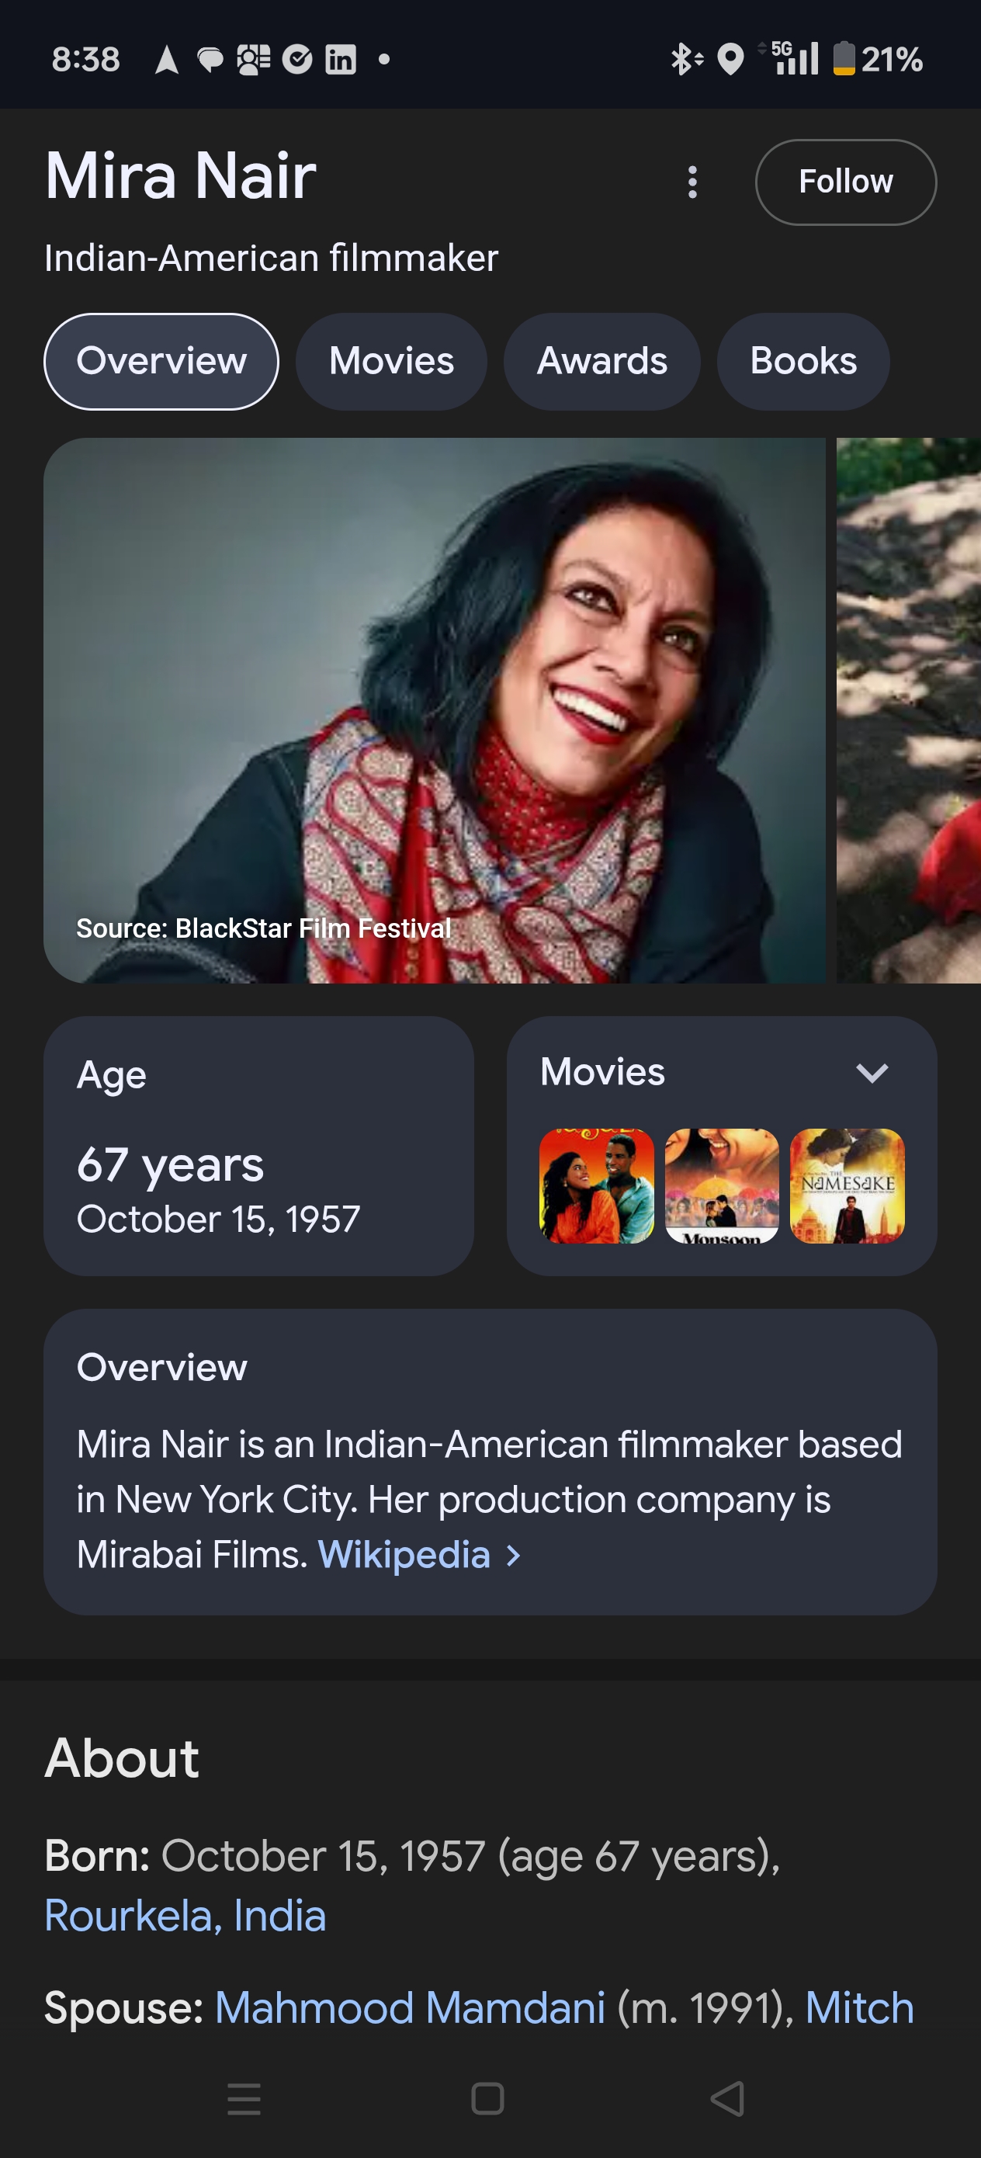Open the three-dot more options menu
The width and height of the screenshot is (981, 2158).
click(692, 182)
